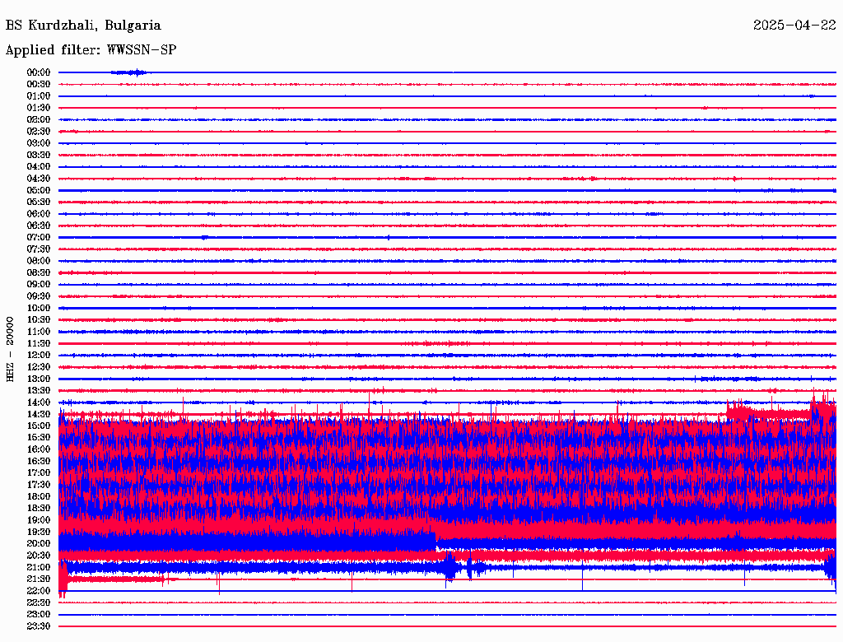Click the 22:00 time label
The width and height of the screenshot is (843, 642).
(x=39, y=590)
